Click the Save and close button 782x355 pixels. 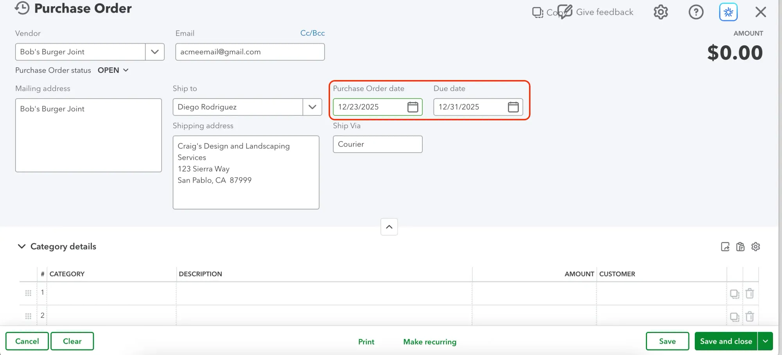(725, 341)
